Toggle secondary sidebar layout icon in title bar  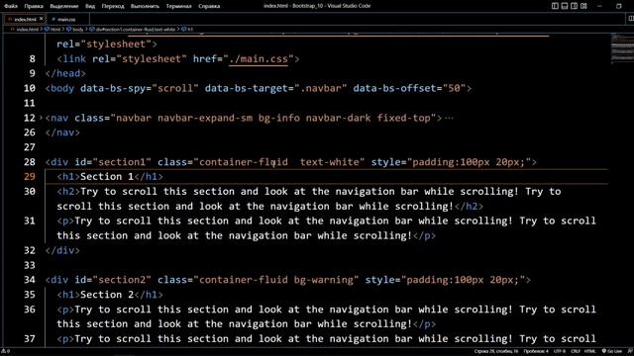575,6
